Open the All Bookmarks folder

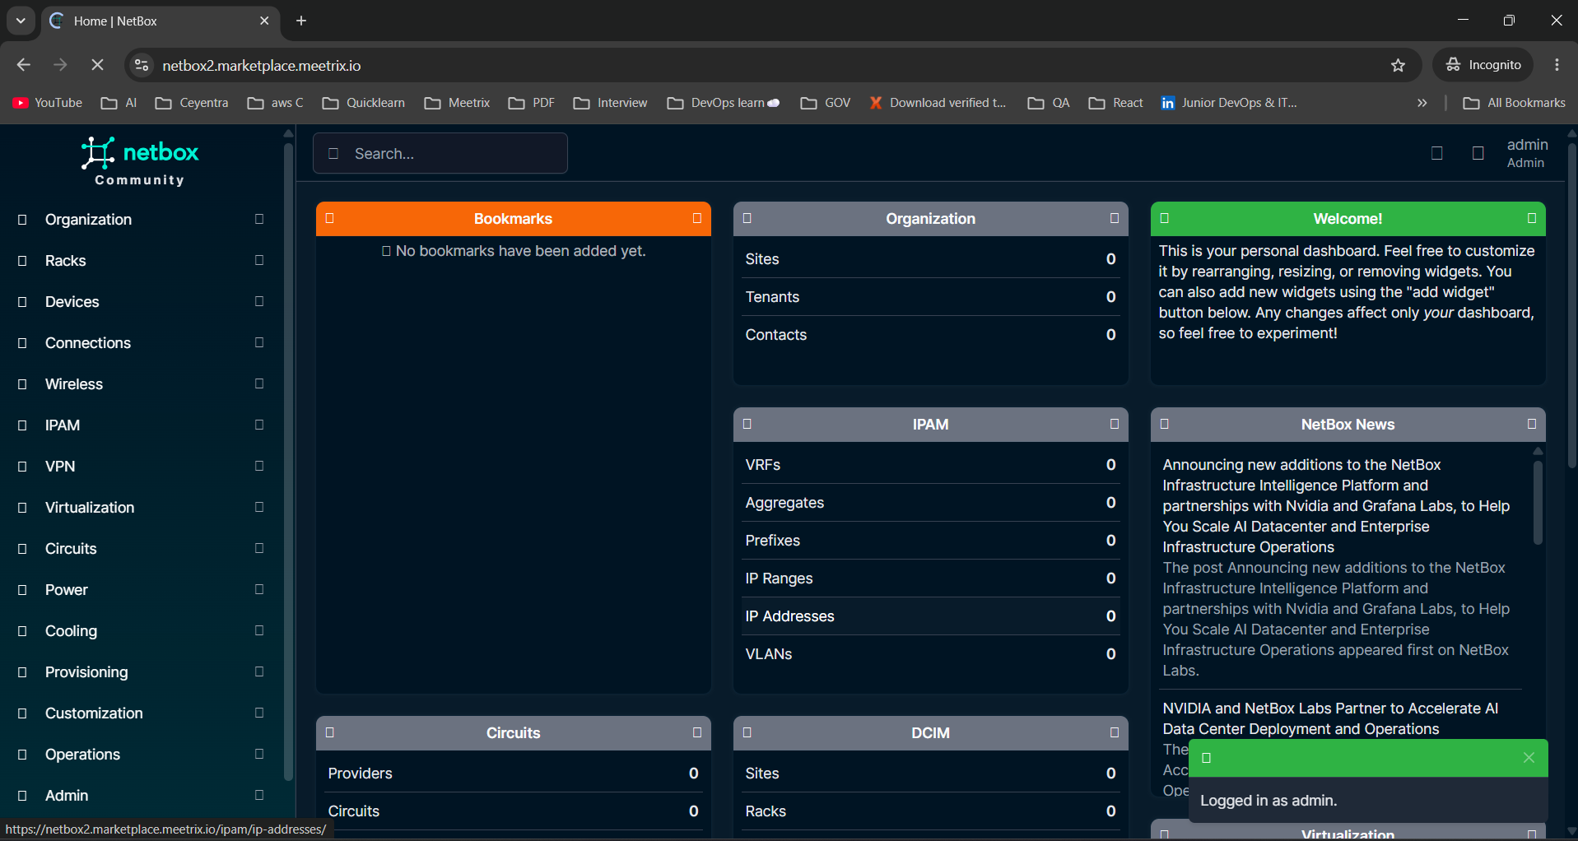(x=1515, y=103)
